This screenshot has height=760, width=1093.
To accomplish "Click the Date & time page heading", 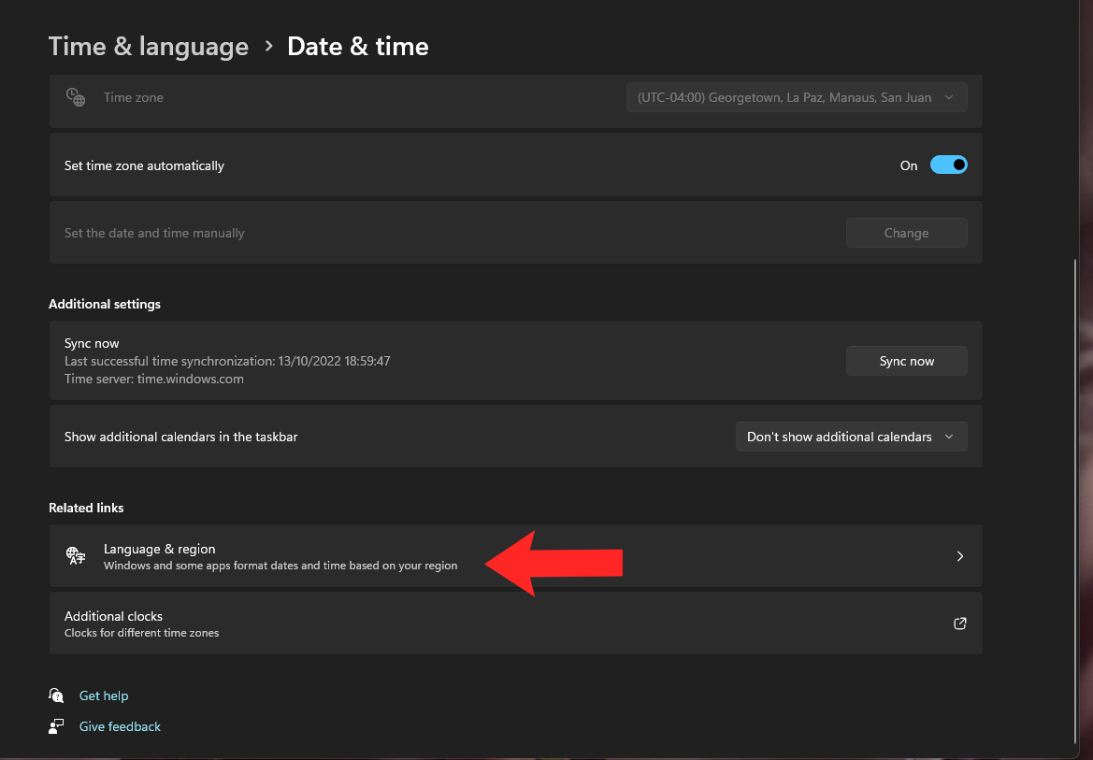I will coord(357,46).
